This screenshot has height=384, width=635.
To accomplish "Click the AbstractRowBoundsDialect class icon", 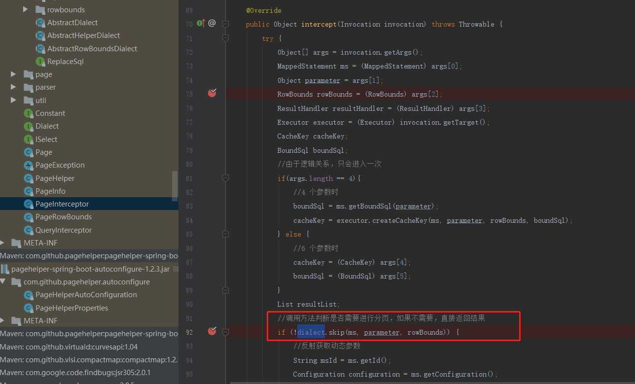I will (40, 48).
